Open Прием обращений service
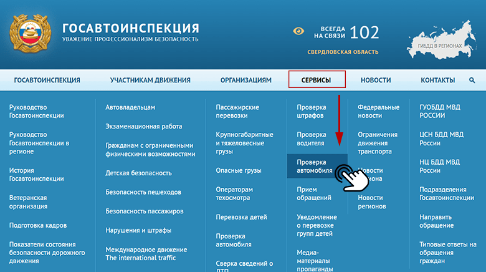486x272 pixels. pos(314,193)
